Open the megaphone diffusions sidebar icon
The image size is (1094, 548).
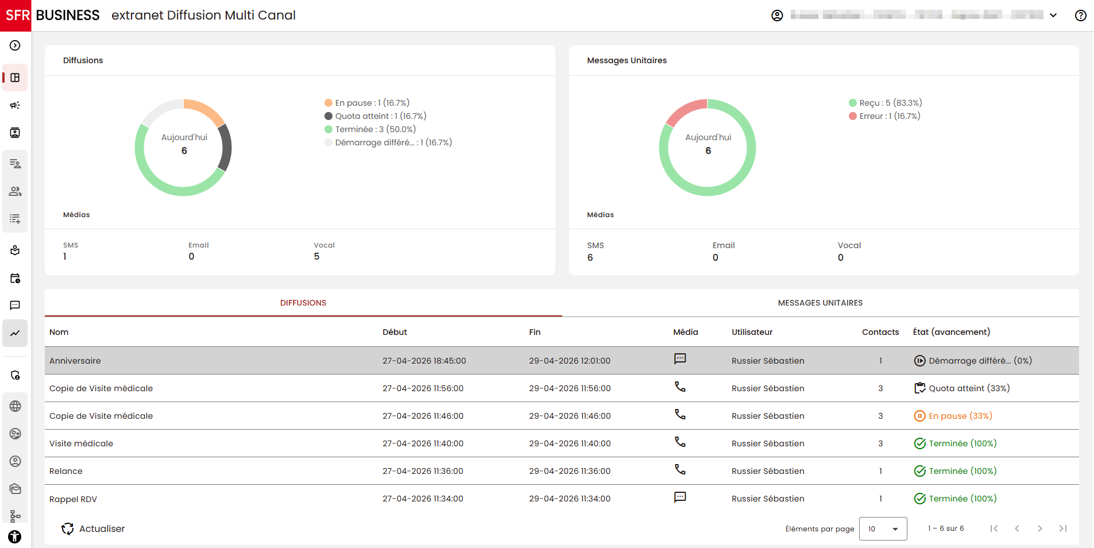pyautogui.click(x=16, y=105)
